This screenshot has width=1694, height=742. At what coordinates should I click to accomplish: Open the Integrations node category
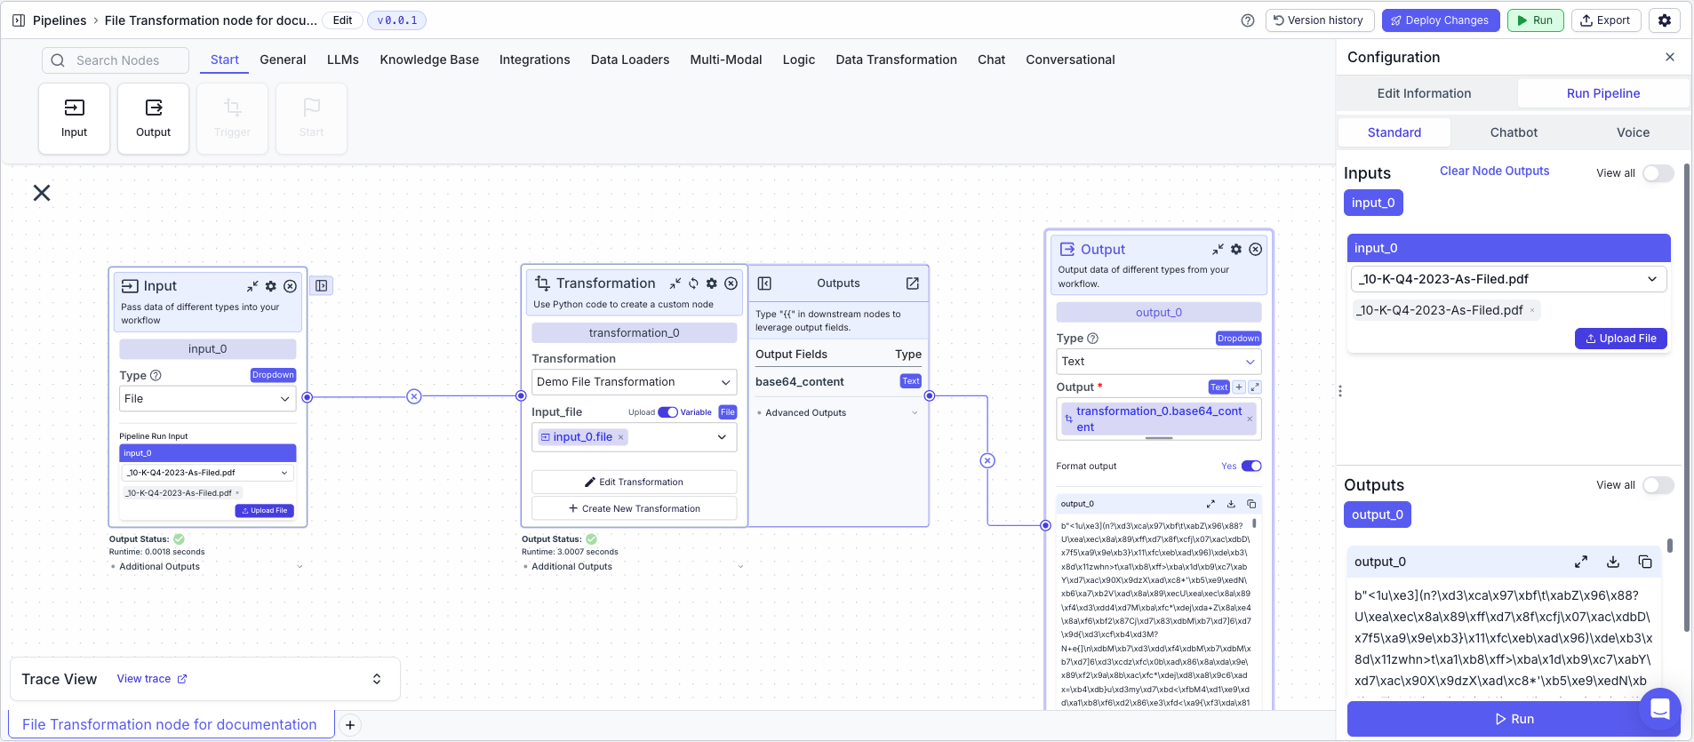[x=535, y=60]
